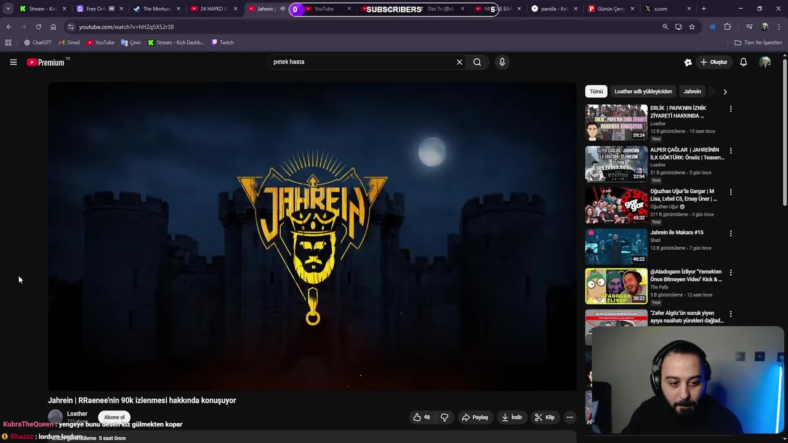This screenshot has height=443, width=788.
Task: Open the account avatar menu on YouTube
Action: pyautogui.click(x=765, y=62)
